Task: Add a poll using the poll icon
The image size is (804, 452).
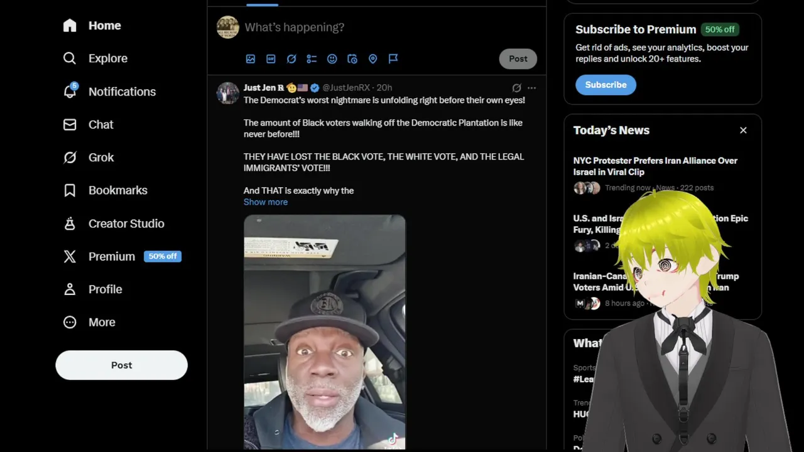Action: coord(312,59)
